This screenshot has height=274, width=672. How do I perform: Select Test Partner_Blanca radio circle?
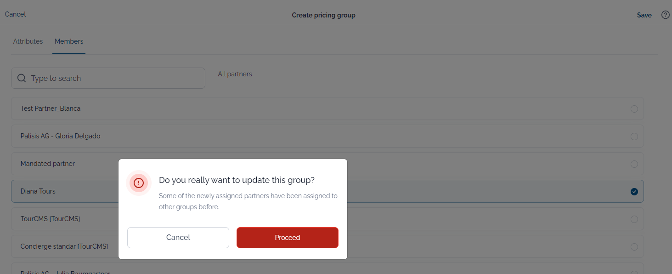click(634, 109)
